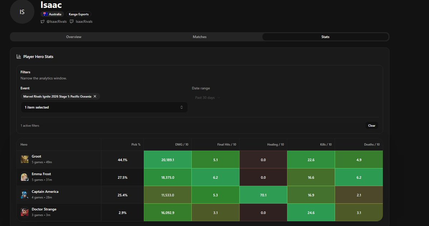Open the '1 item selected' event dropdown
Screen dimensions: 429x226
coord(104,107)
